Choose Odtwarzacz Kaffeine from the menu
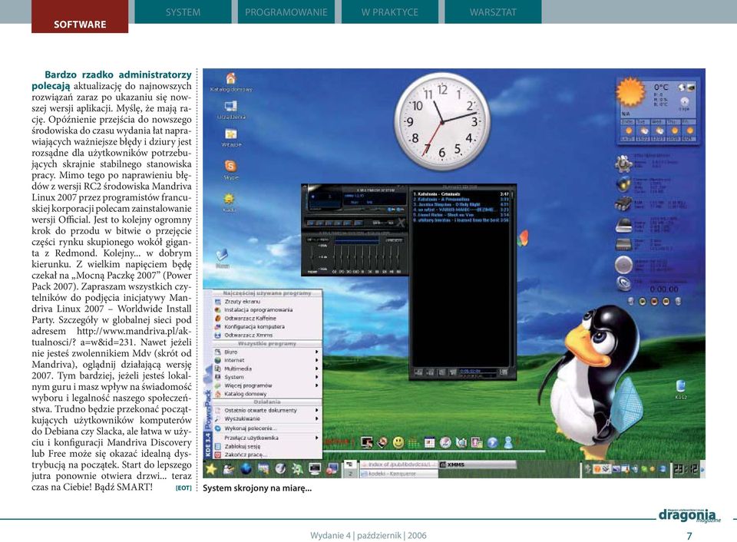Viewport: 737px width, 542px height. point(267,319)
